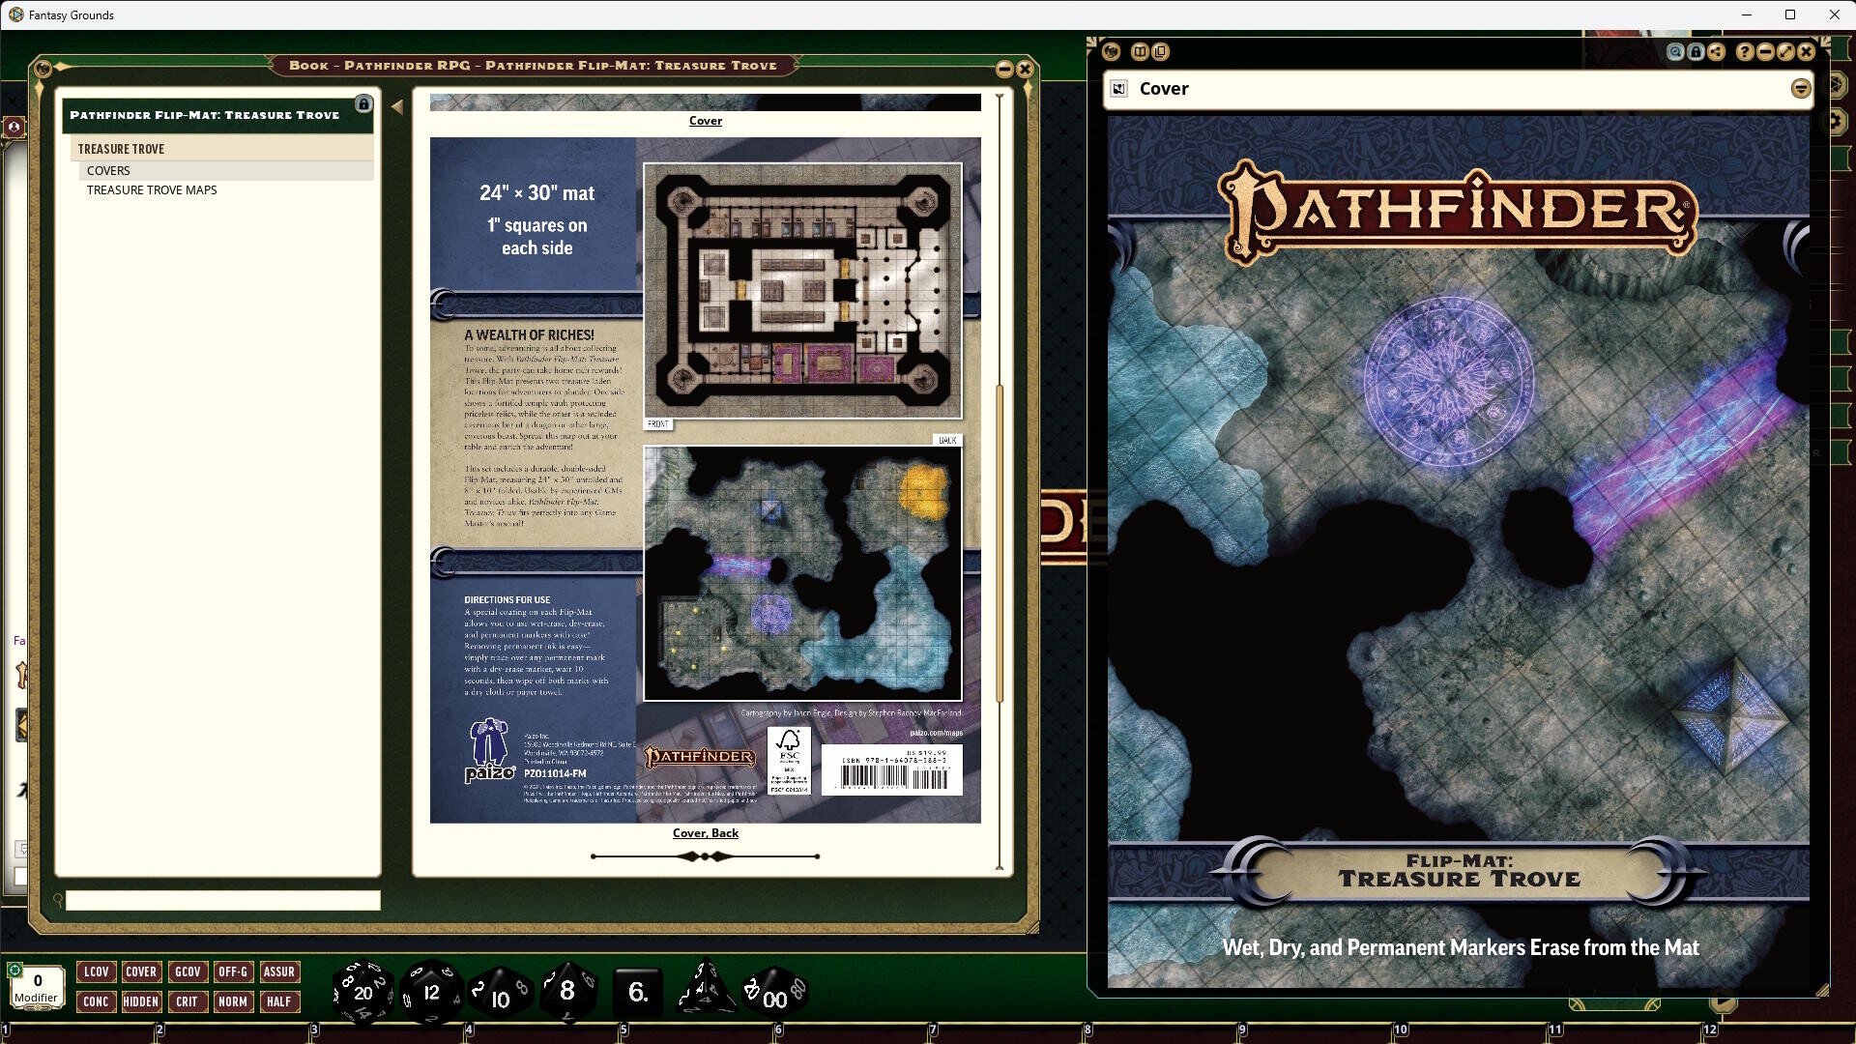This screenshot has height=1044, width=1856.
Task: Select COVERS in the book index
Action: coord(226,170)
